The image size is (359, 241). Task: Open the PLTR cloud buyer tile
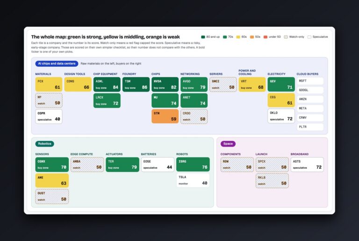point(310,127)
